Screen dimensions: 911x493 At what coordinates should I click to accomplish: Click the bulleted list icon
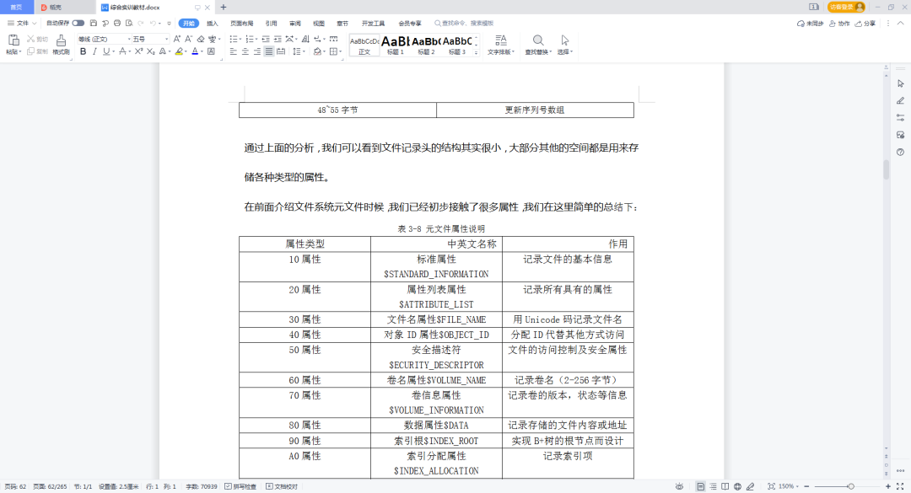(x=233, y=39)
